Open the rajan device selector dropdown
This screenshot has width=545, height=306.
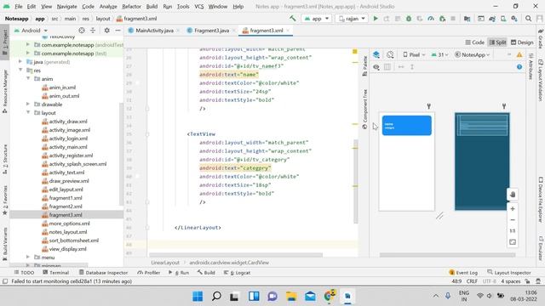352,19
